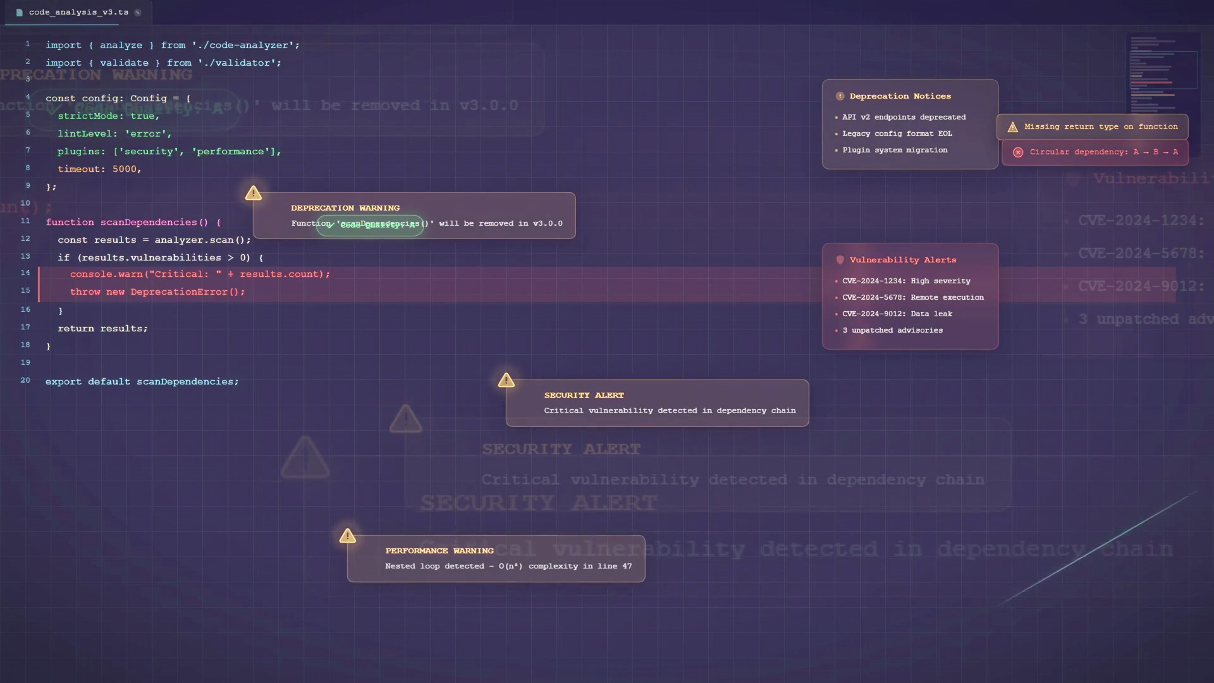Click the Circular dependency error icon
This screenshot has height=683, width=1214.
[x=1018, y=152]
